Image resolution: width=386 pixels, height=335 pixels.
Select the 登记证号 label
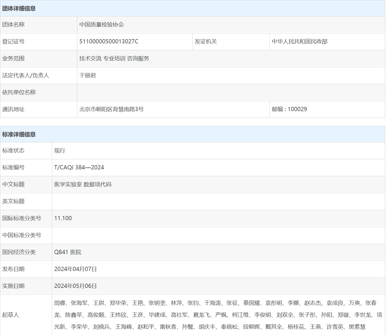[13, 42]
